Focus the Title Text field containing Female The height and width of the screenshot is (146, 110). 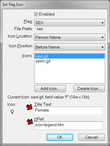(x=68, y=111)
